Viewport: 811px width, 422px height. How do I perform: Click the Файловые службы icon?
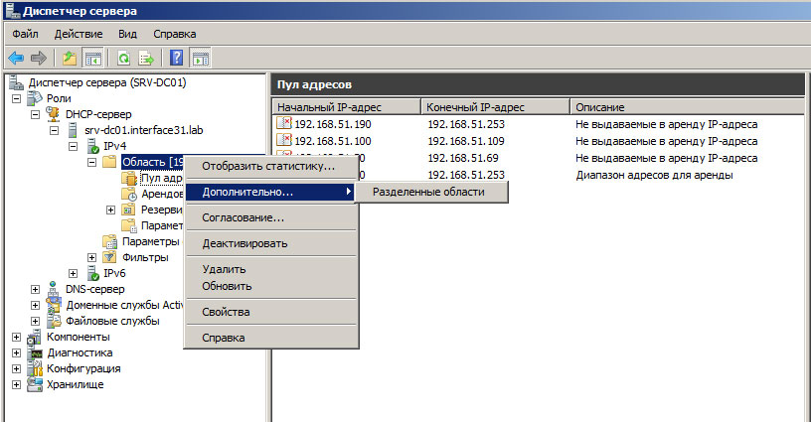[54, 321]
